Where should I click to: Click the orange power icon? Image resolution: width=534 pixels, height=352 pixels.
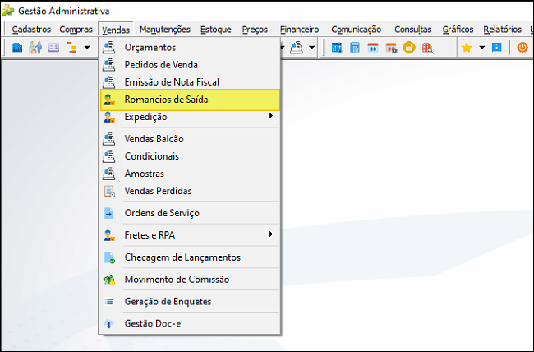click(522, 48)
